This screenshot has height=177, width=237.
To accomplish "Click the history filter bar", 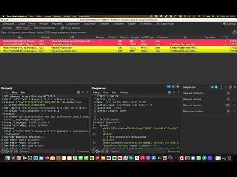I will (x=115, y=32).
